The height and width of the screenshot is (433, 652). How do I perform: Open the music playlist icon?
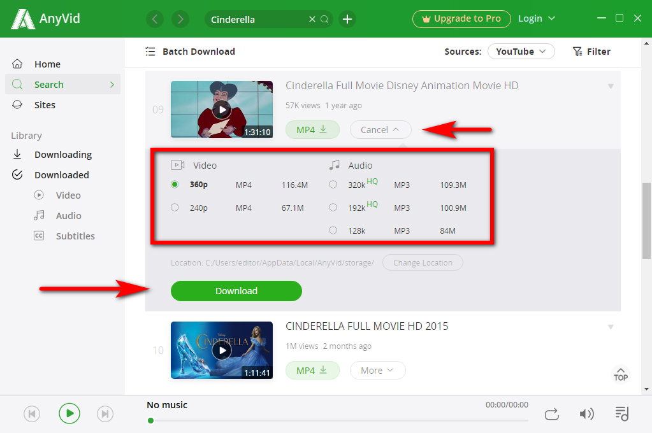[621, 414]
